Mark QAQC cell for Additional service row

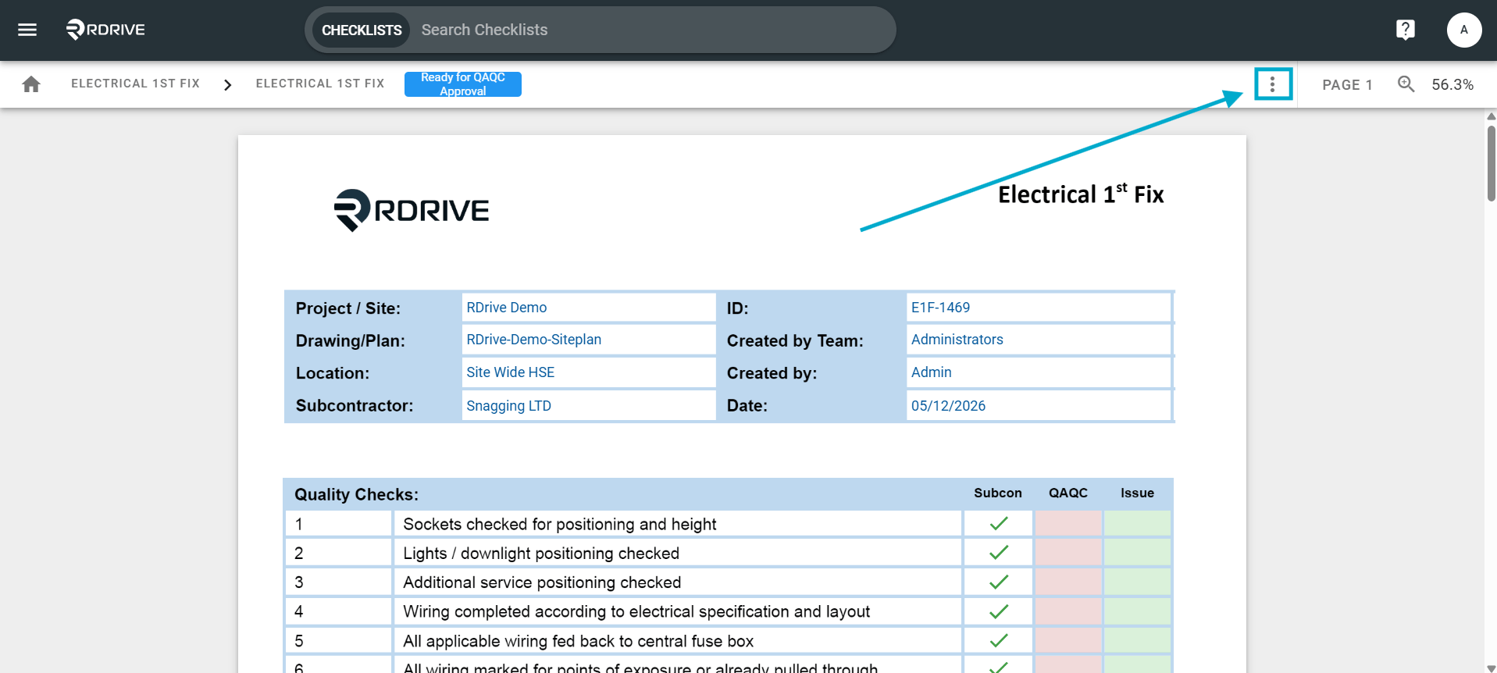coord(1068,582)
